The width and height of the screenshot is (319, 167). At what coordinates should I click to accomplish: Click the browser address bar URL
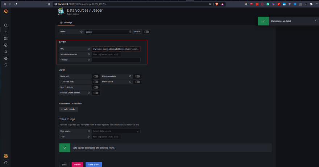tap(82, 4)
